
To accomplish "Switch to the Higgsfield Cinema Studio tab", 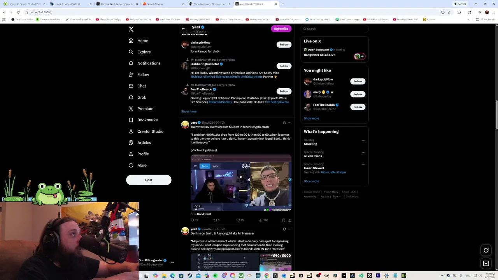I will click(x=23, y=4).
